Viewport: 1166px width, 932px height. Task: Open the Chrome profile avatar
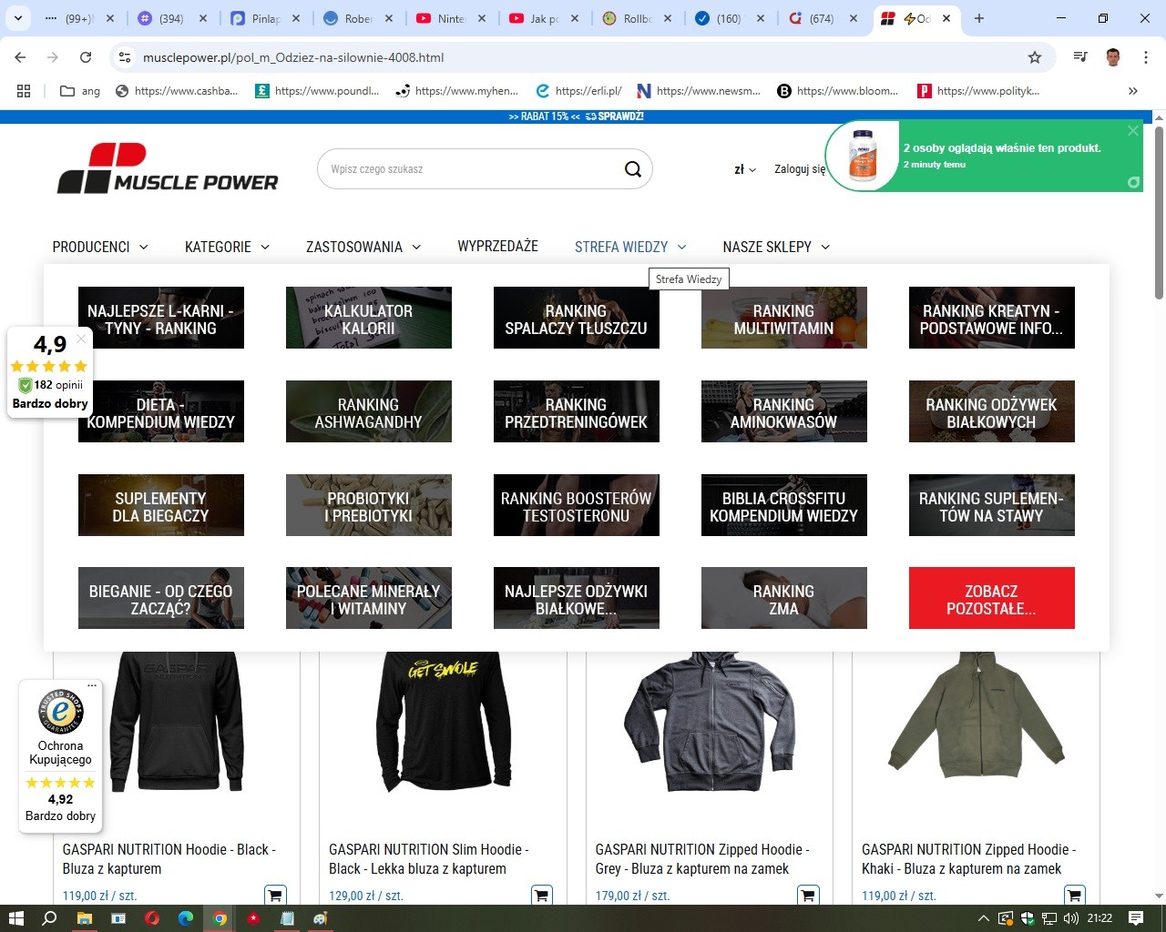coord(1111,56)
